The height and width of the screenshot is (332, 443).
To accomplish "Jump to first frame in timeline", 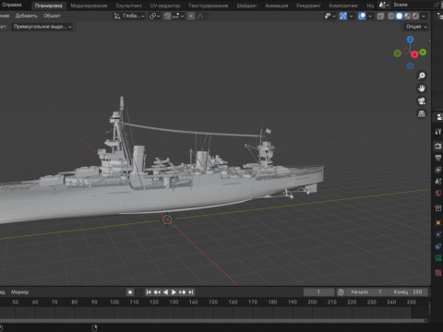I will (x=149, y=292).
